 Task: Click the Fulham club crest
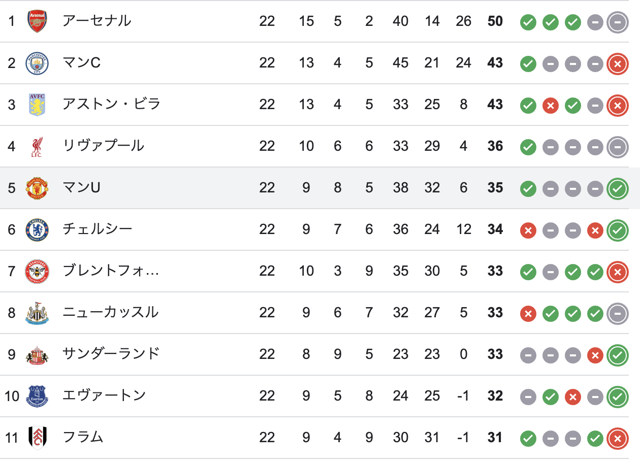tap(37, 438)
